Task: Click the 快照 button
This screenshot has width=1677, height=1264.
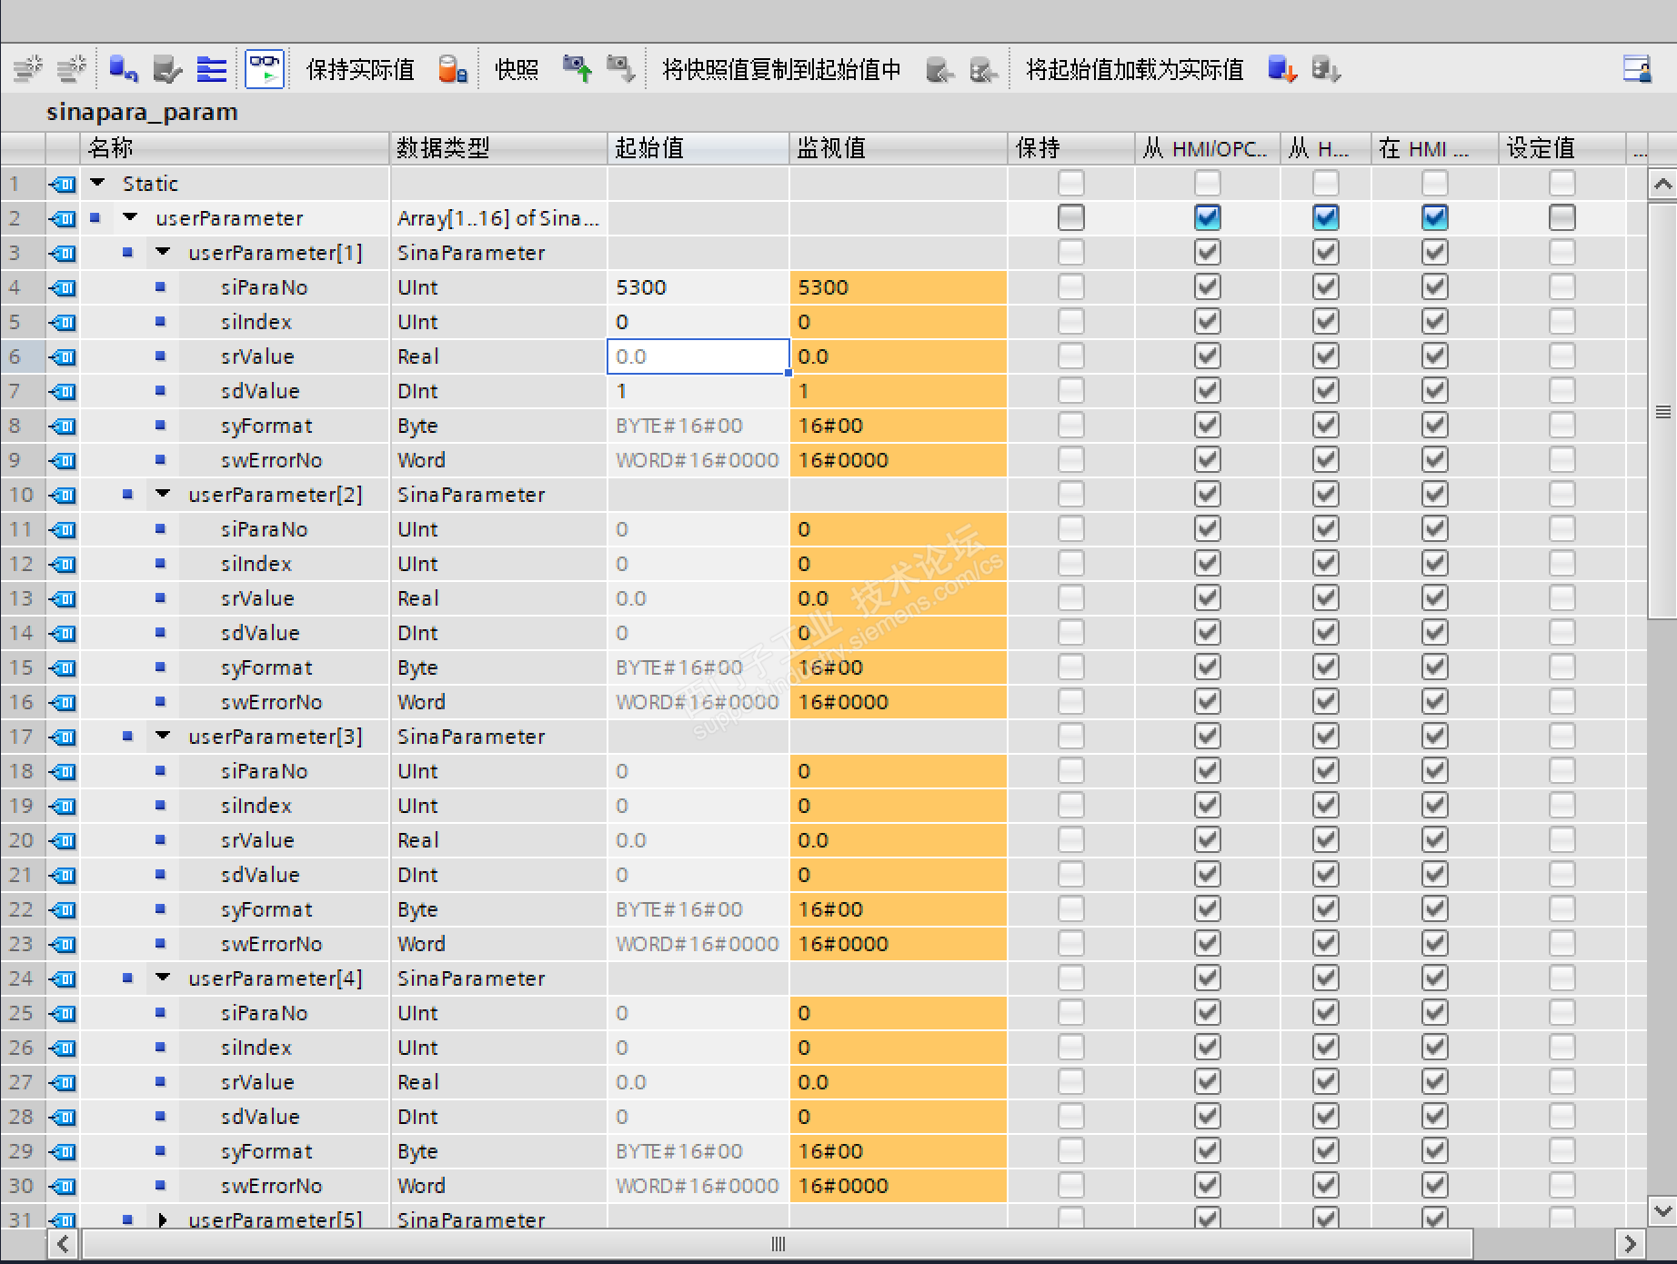Action: tap(517, 70)
